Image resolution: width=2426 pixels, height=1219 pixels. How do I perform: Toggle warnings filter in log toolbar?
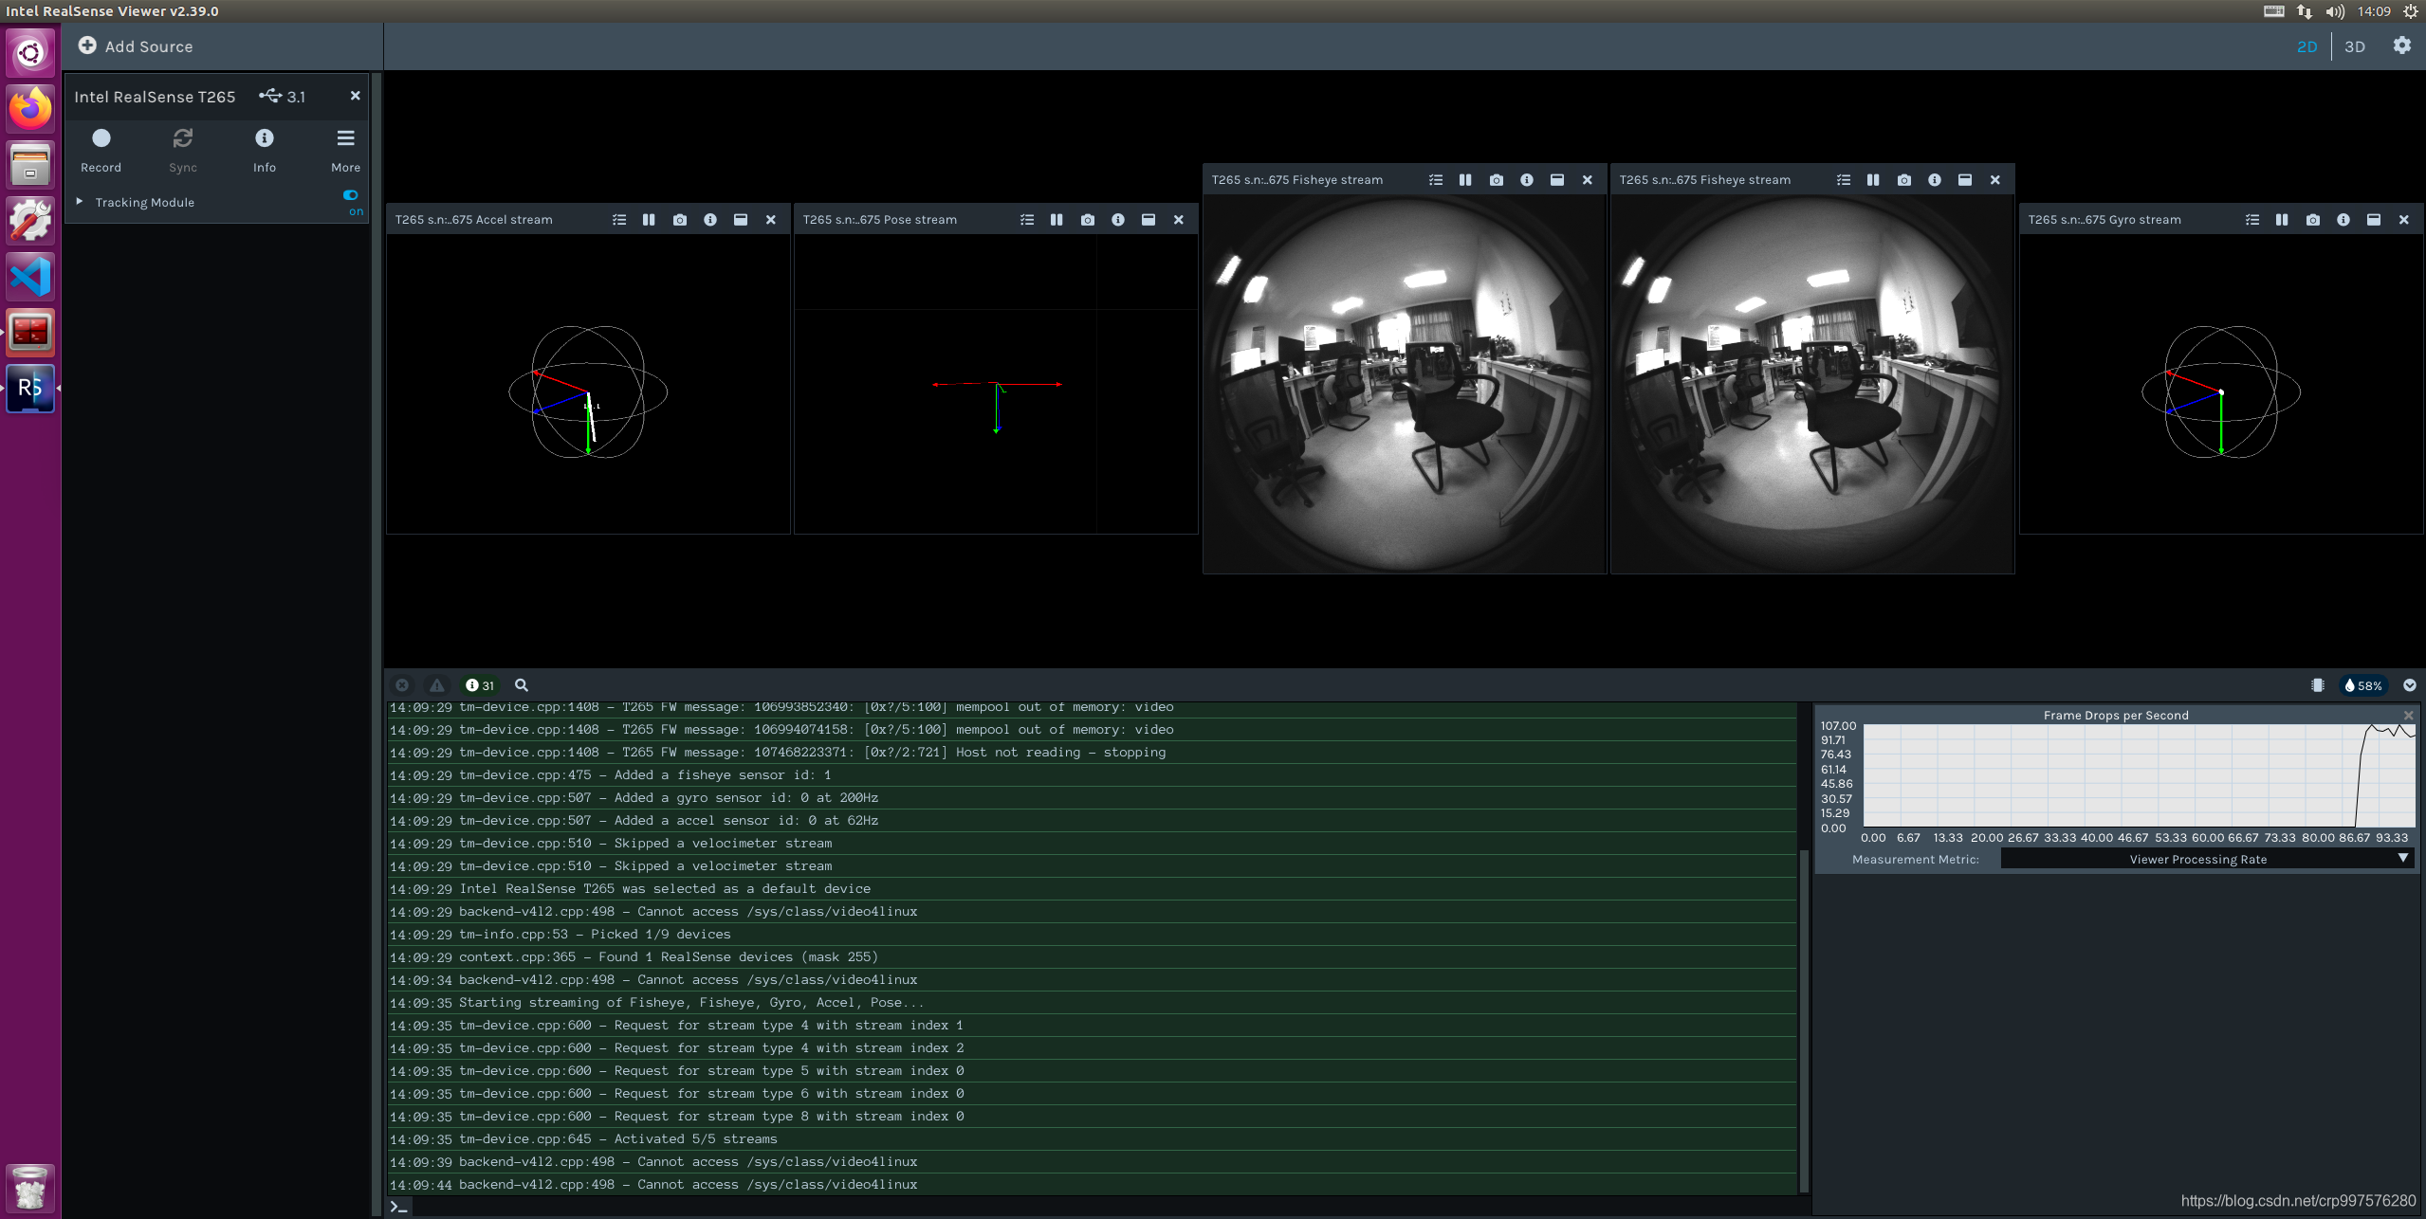tap(436, 685)
